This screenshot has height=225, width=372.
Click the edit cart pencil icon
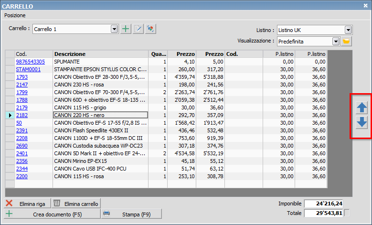[x=138, y=29]
